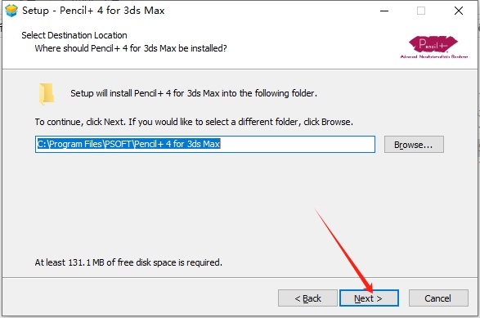Cancel the Pencil+ 4 installation
The image size is (480, 318).
point(438,298)
